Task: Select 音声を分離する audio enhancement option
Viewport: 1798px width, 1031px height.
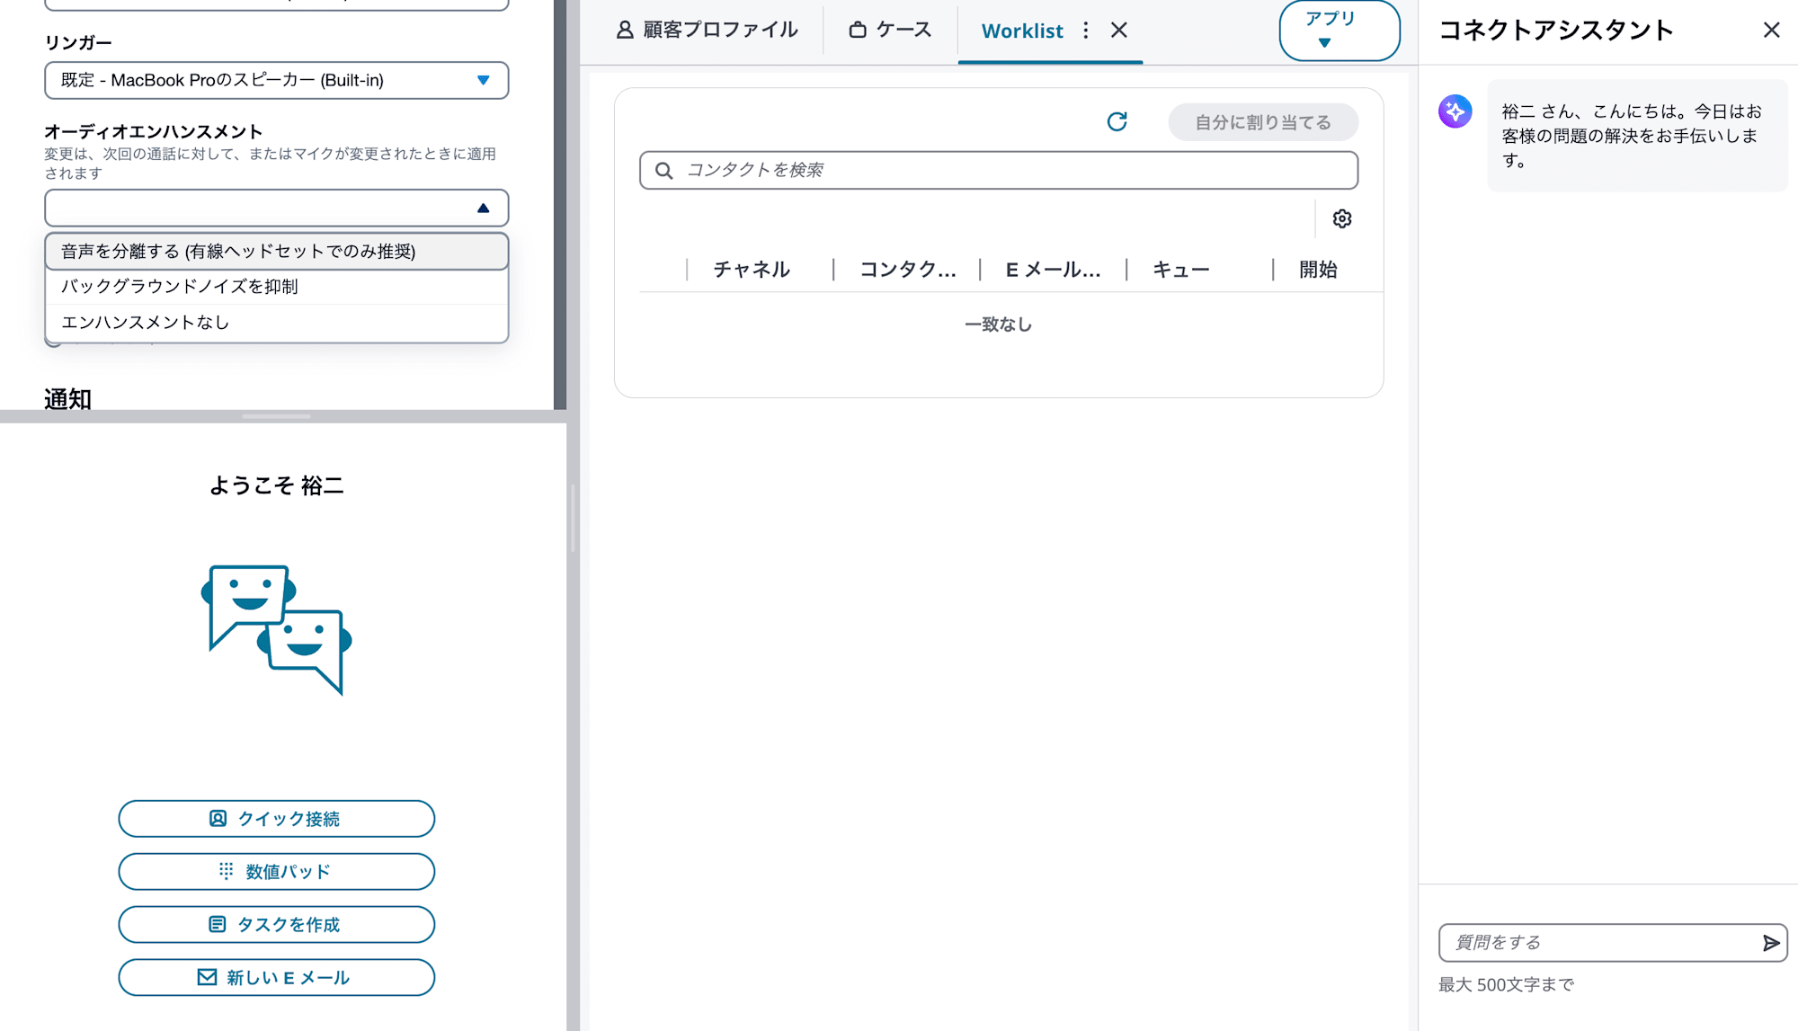Action: 239,252
